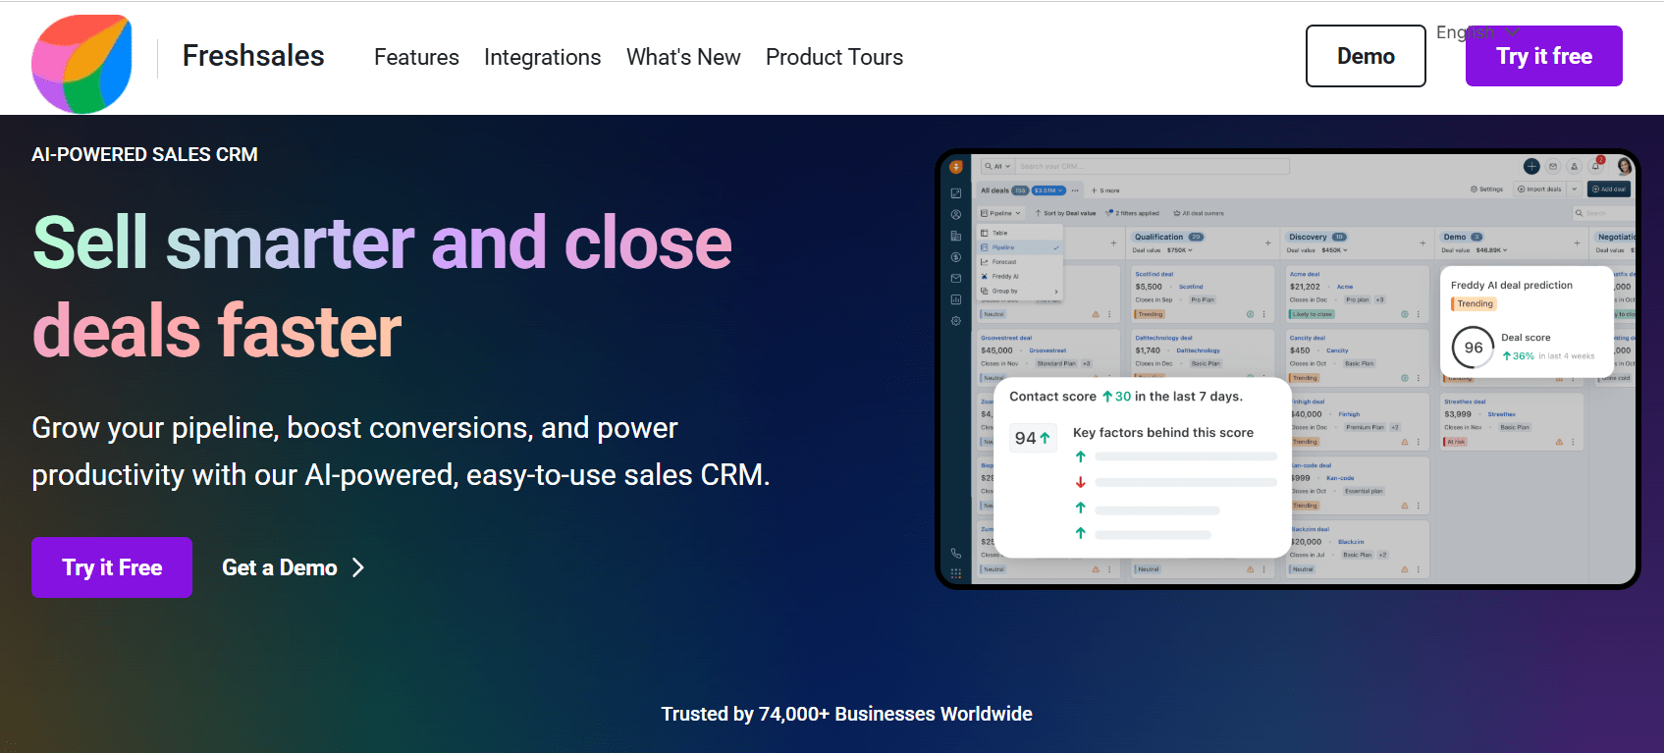This screenshot has width=1664, height=753.
Task: Expand the arrow beside Import deals
Action: (1574, 188)
